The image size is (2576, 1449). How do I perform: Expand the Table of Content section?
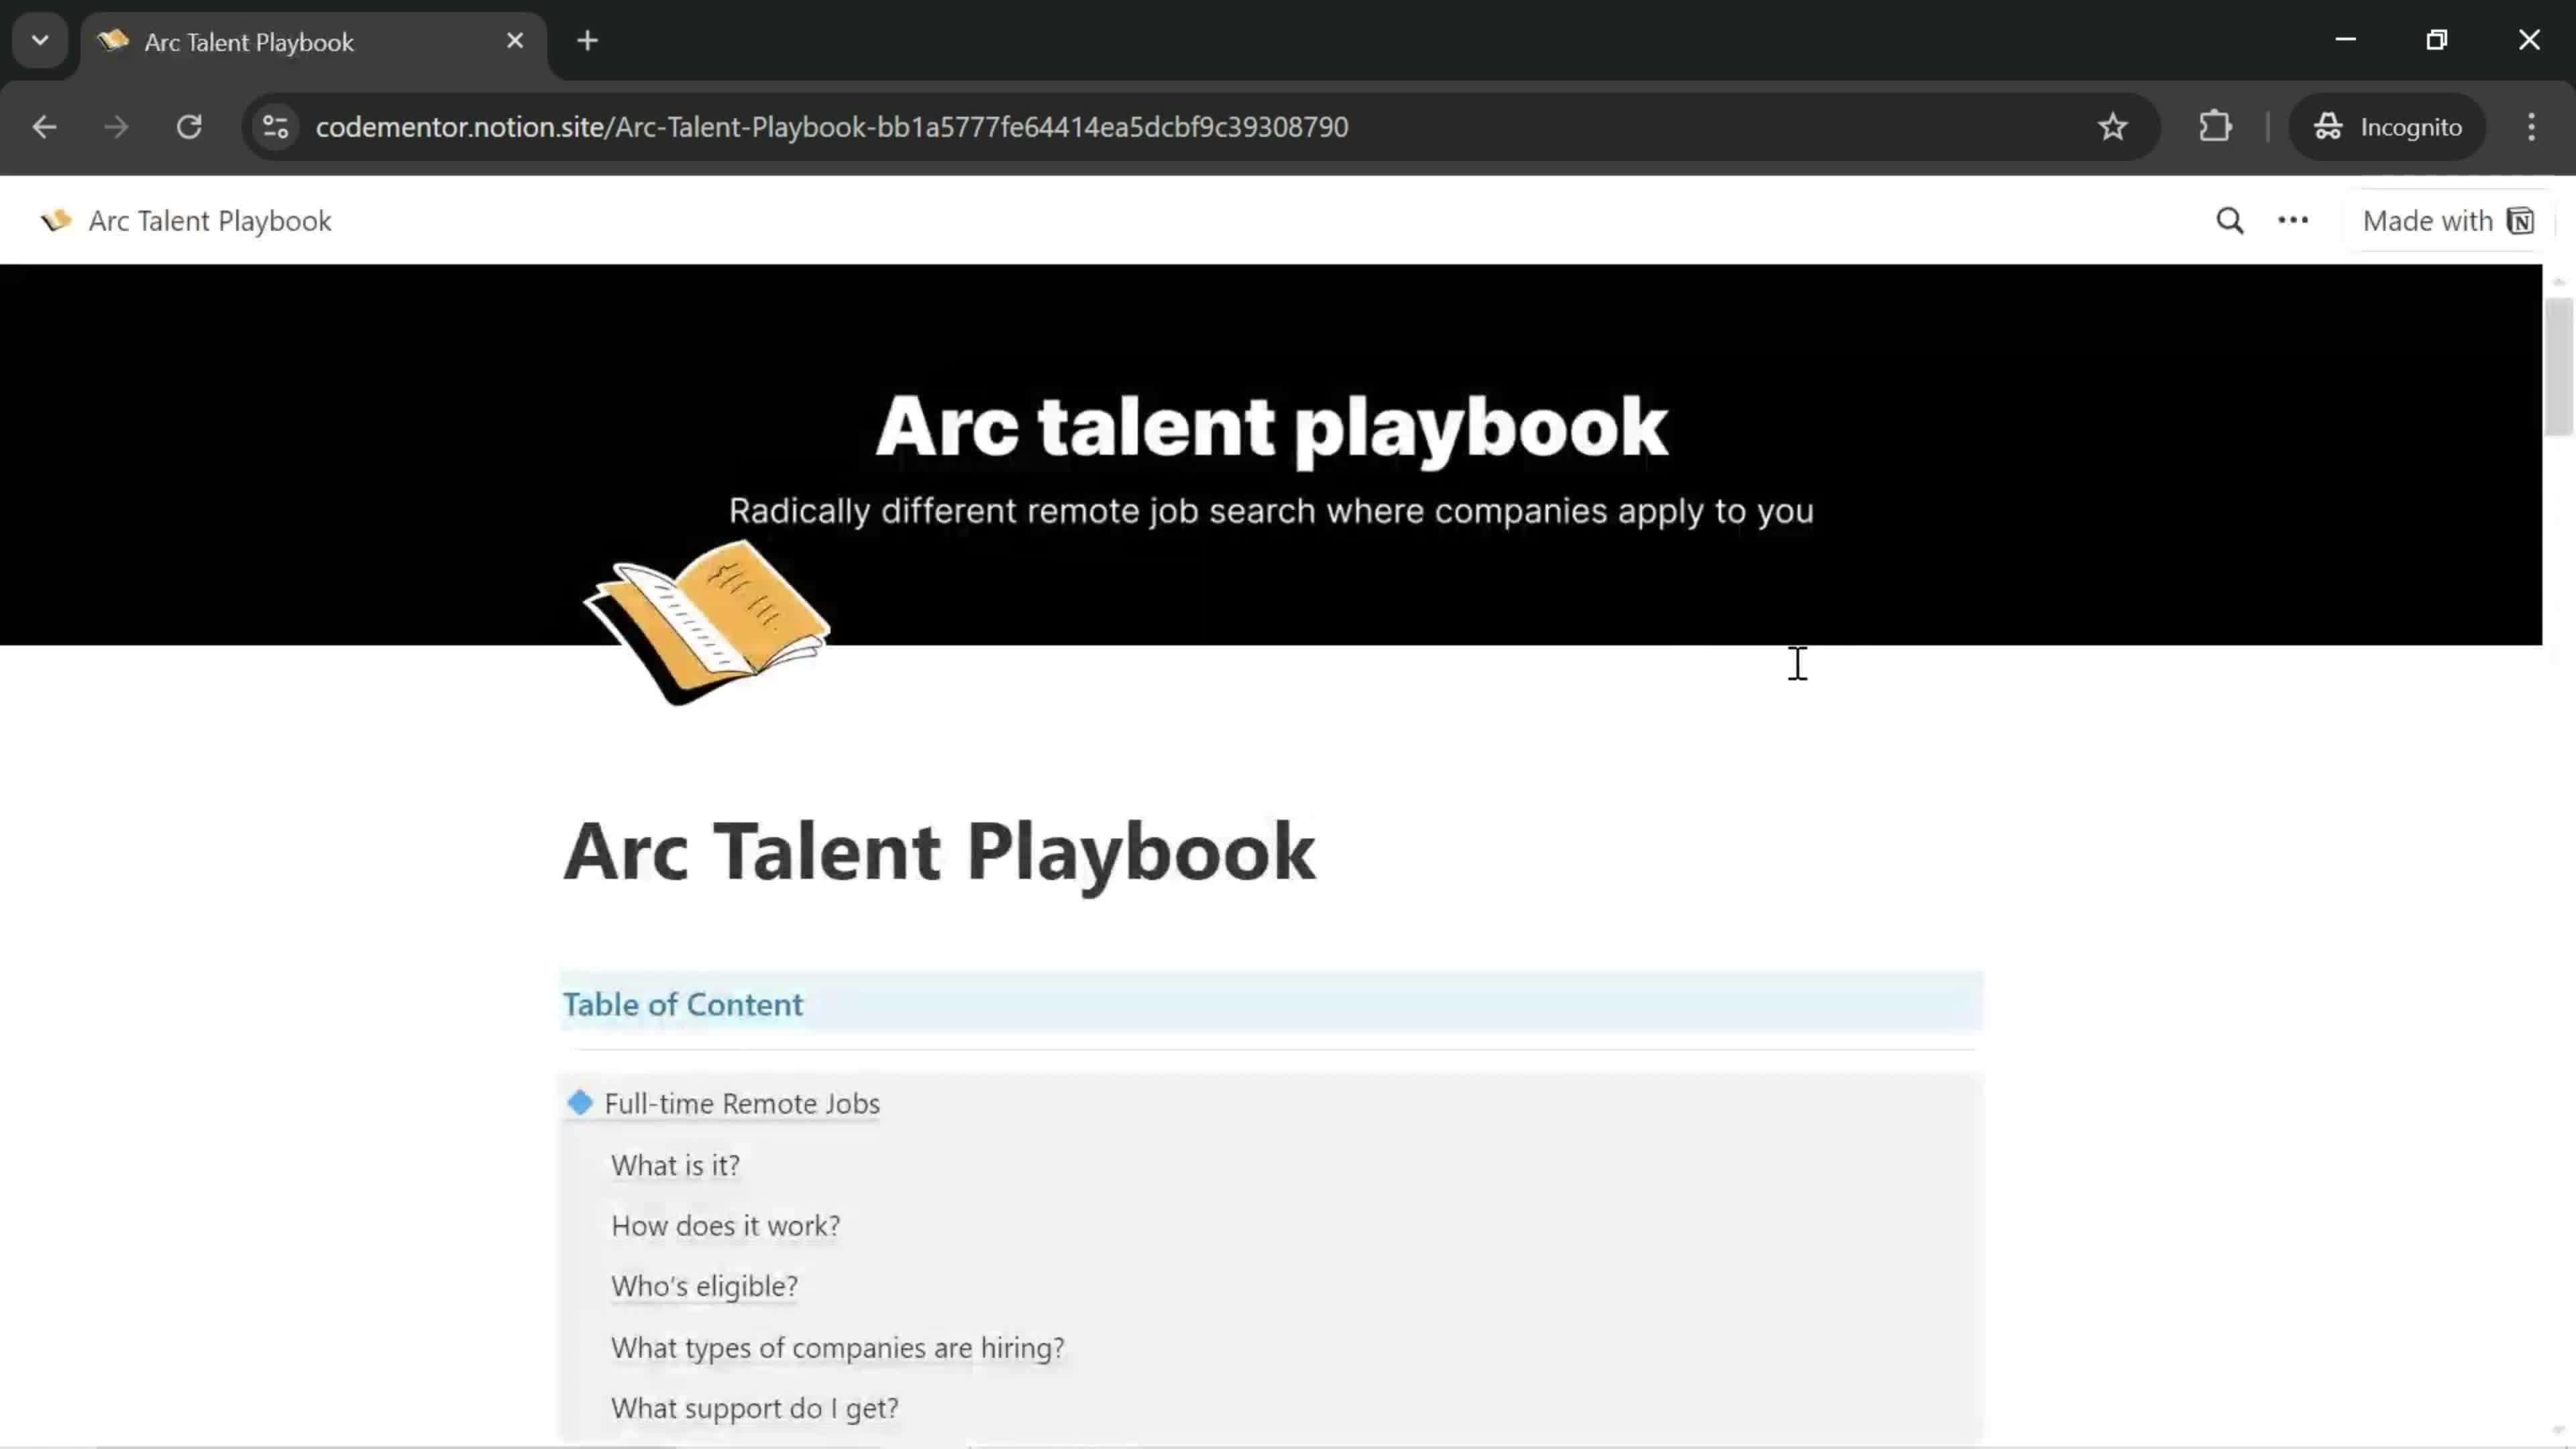tap(683, 1003)
